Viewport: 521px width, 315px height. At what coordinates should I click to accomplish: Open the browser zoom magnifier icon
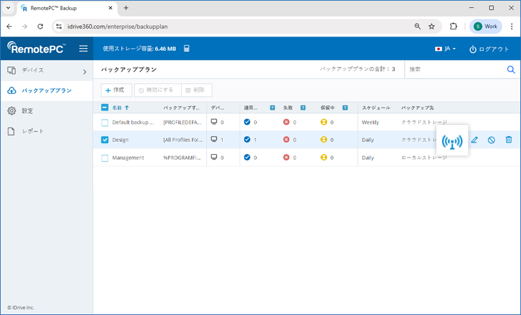pyautogui.click(x=417, y=27)
